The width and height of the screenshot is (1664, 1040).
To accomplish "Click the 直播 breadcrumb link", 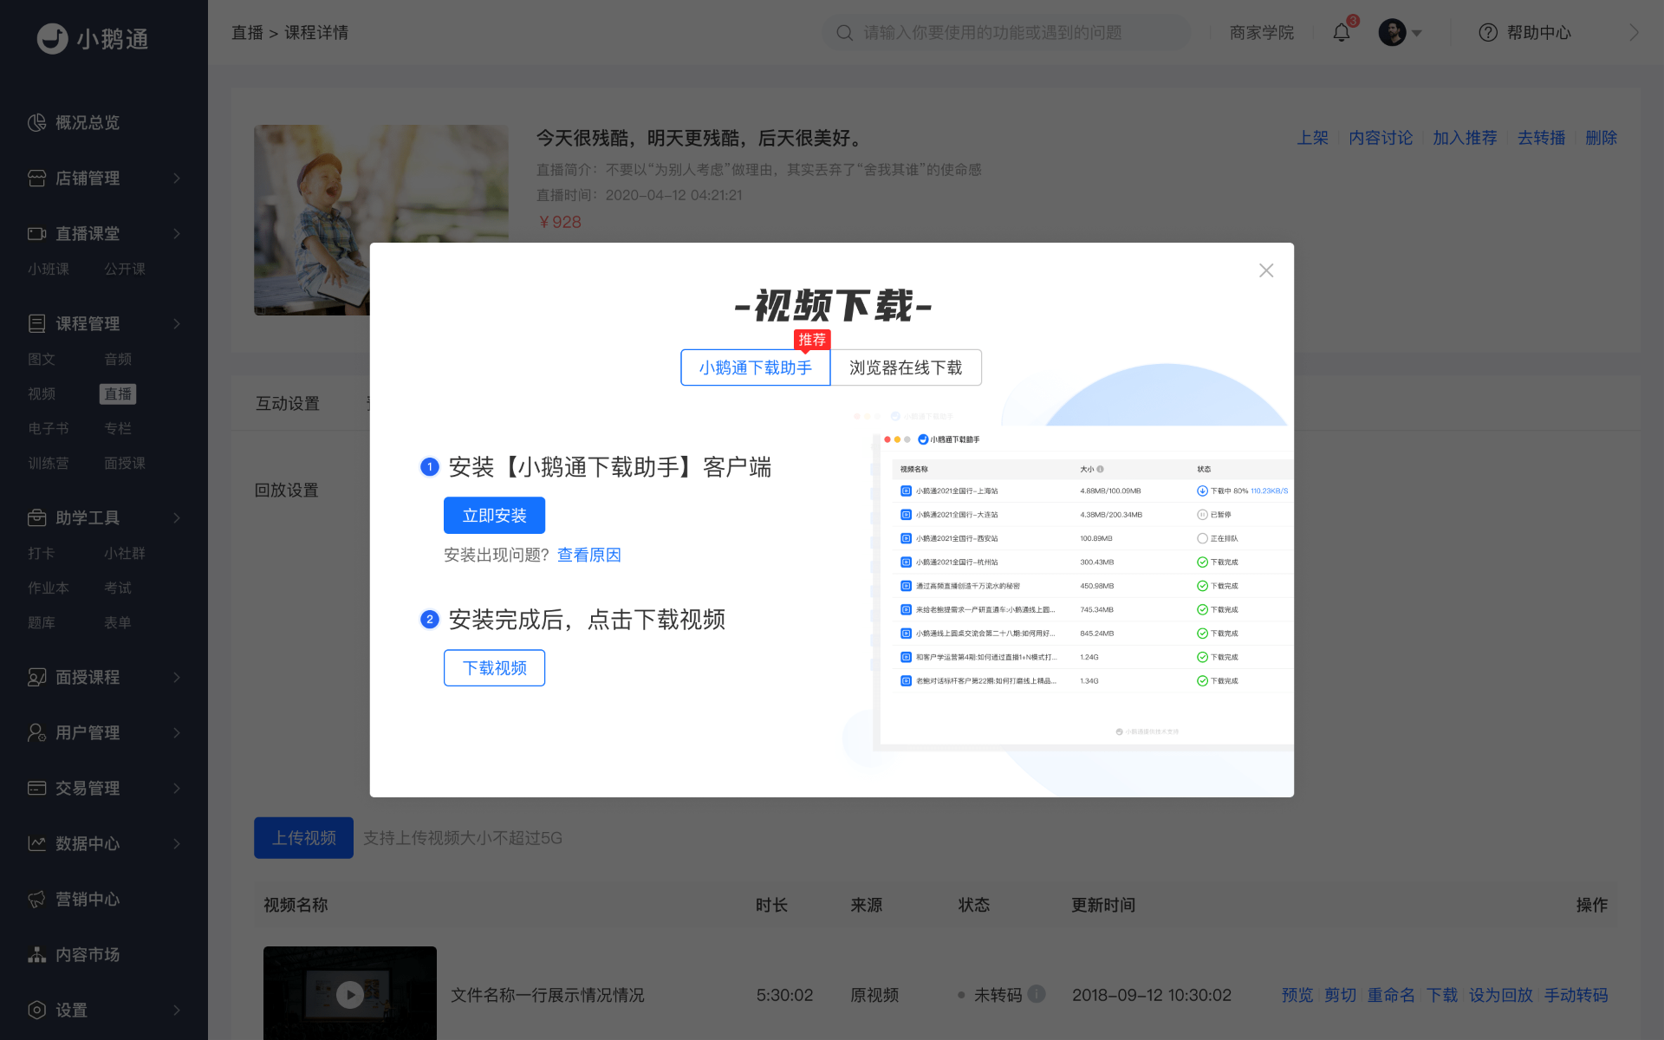I will (247, 33).
